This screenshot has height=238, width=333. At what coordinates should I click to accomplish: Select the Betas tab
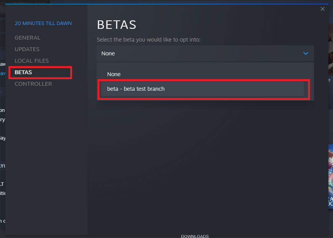pos(23,72)
